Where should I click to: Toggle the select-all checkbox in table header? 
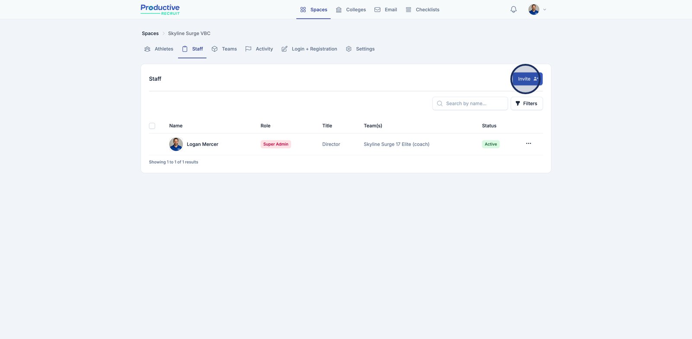152,126
